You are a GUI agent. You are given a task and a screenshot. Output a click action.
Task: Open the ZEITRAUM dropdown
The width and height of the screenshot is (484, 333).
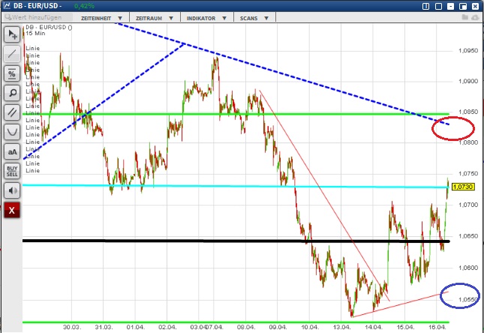(x=155, y=18)
